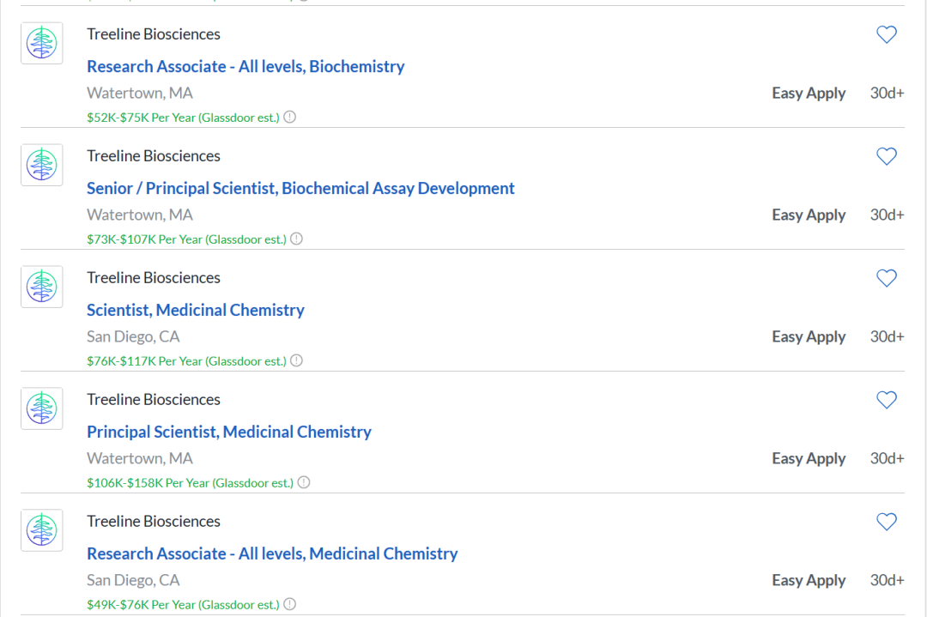The height and width of the screenshot is (617, 927).
Task: Show info for $49K-$76K salary estimate
Action: 290,604
